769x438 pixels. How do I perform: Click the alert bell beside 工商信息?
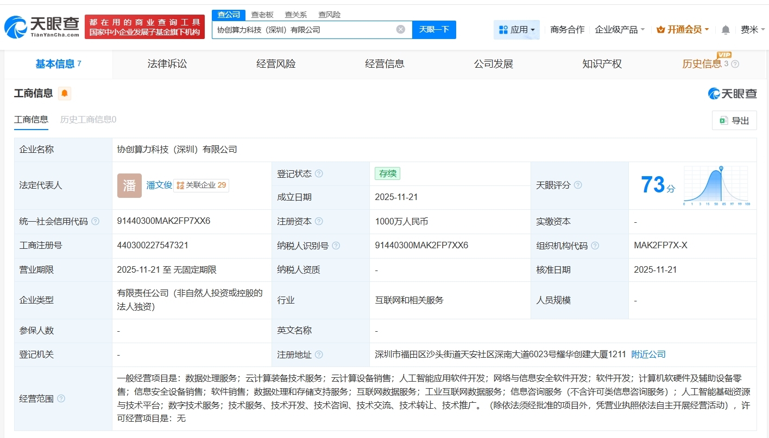pos(65,93)
